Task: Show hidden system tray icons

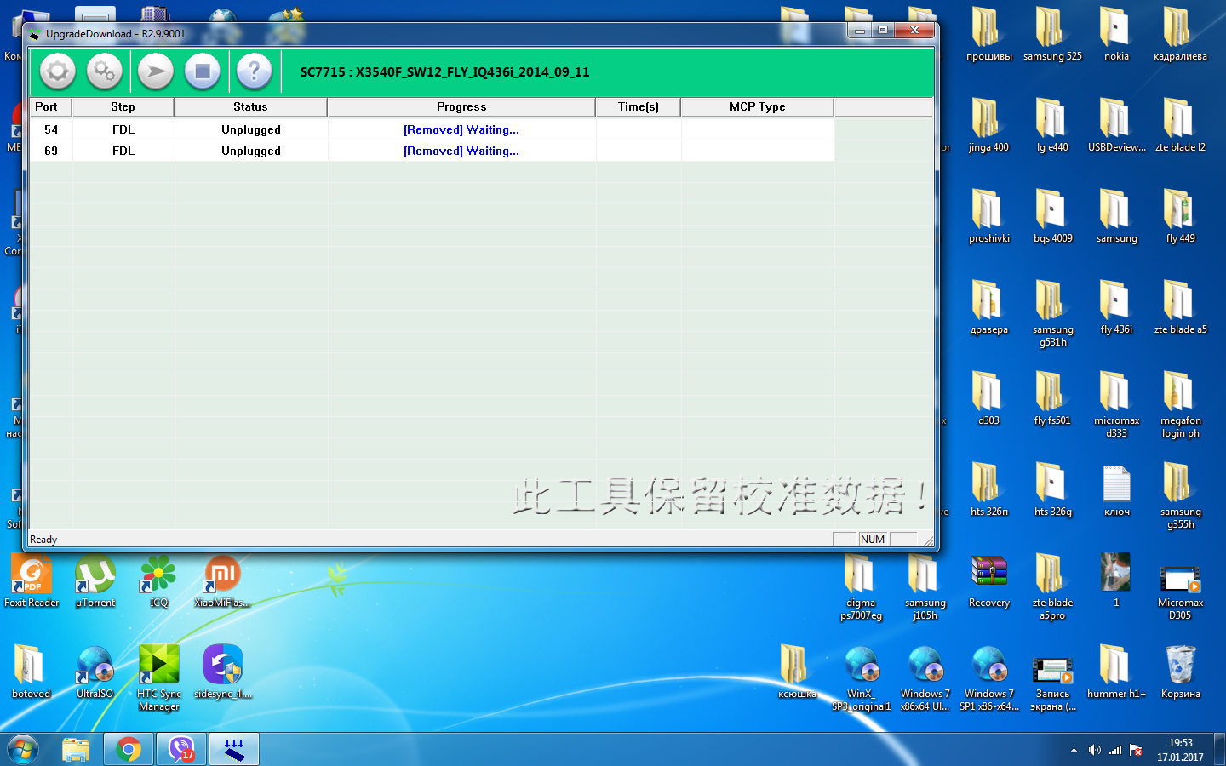Action: click(x=1074, y=750)
